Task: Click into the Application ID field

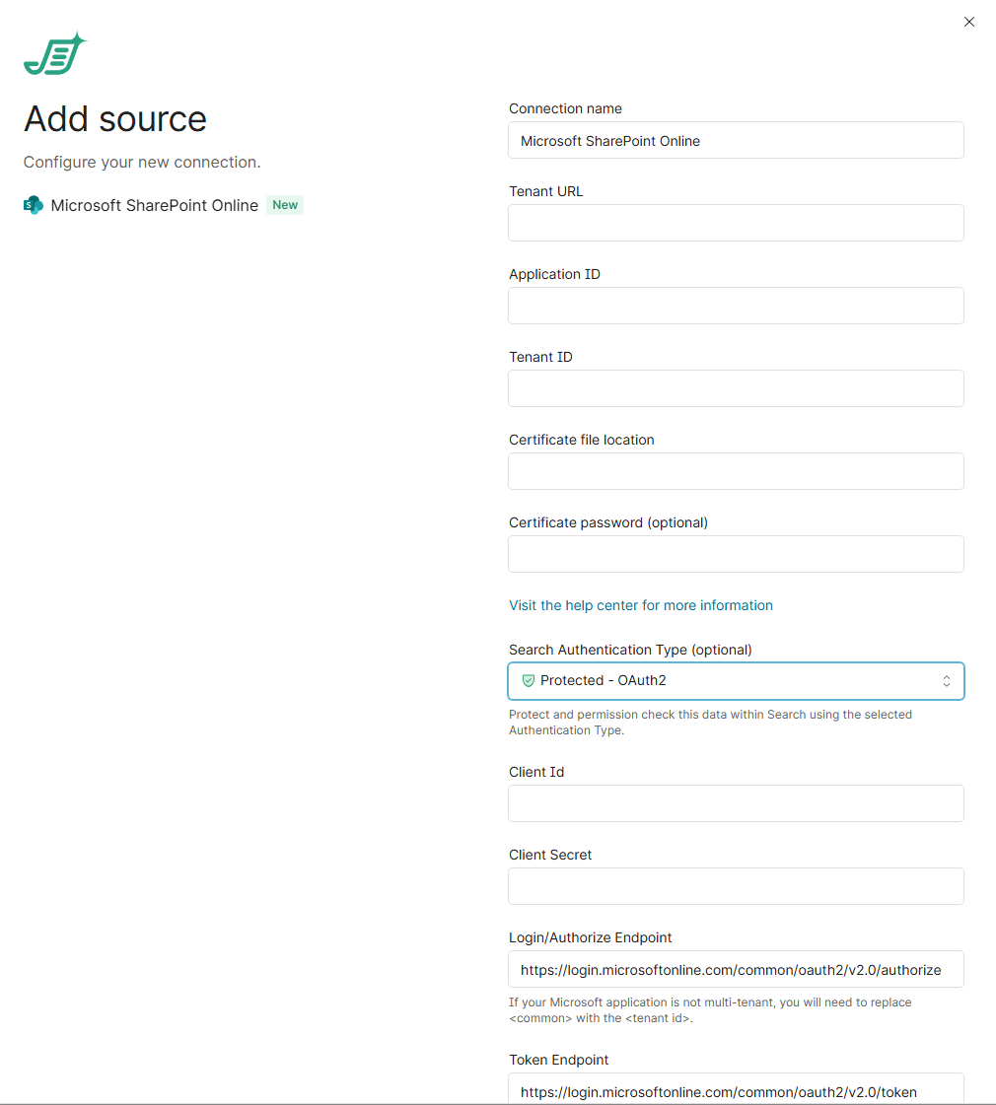Action: (735, 306)
